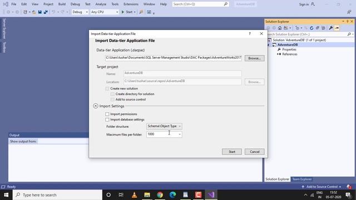Toggle Add to source control checkbox
This screenshot has width=356, height=200.
(x=112, y=99)
